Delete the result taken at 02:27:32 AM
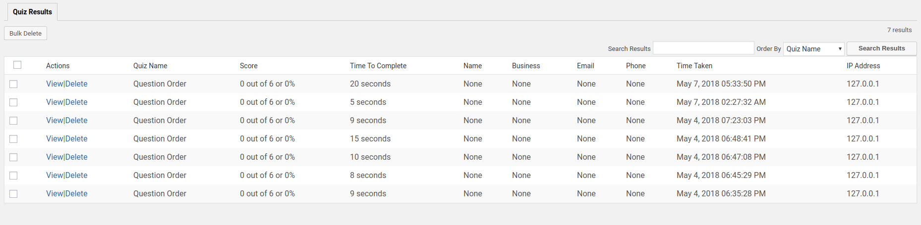Image resolution: width=921 pixels, height=225 pixels. [76, 102]
